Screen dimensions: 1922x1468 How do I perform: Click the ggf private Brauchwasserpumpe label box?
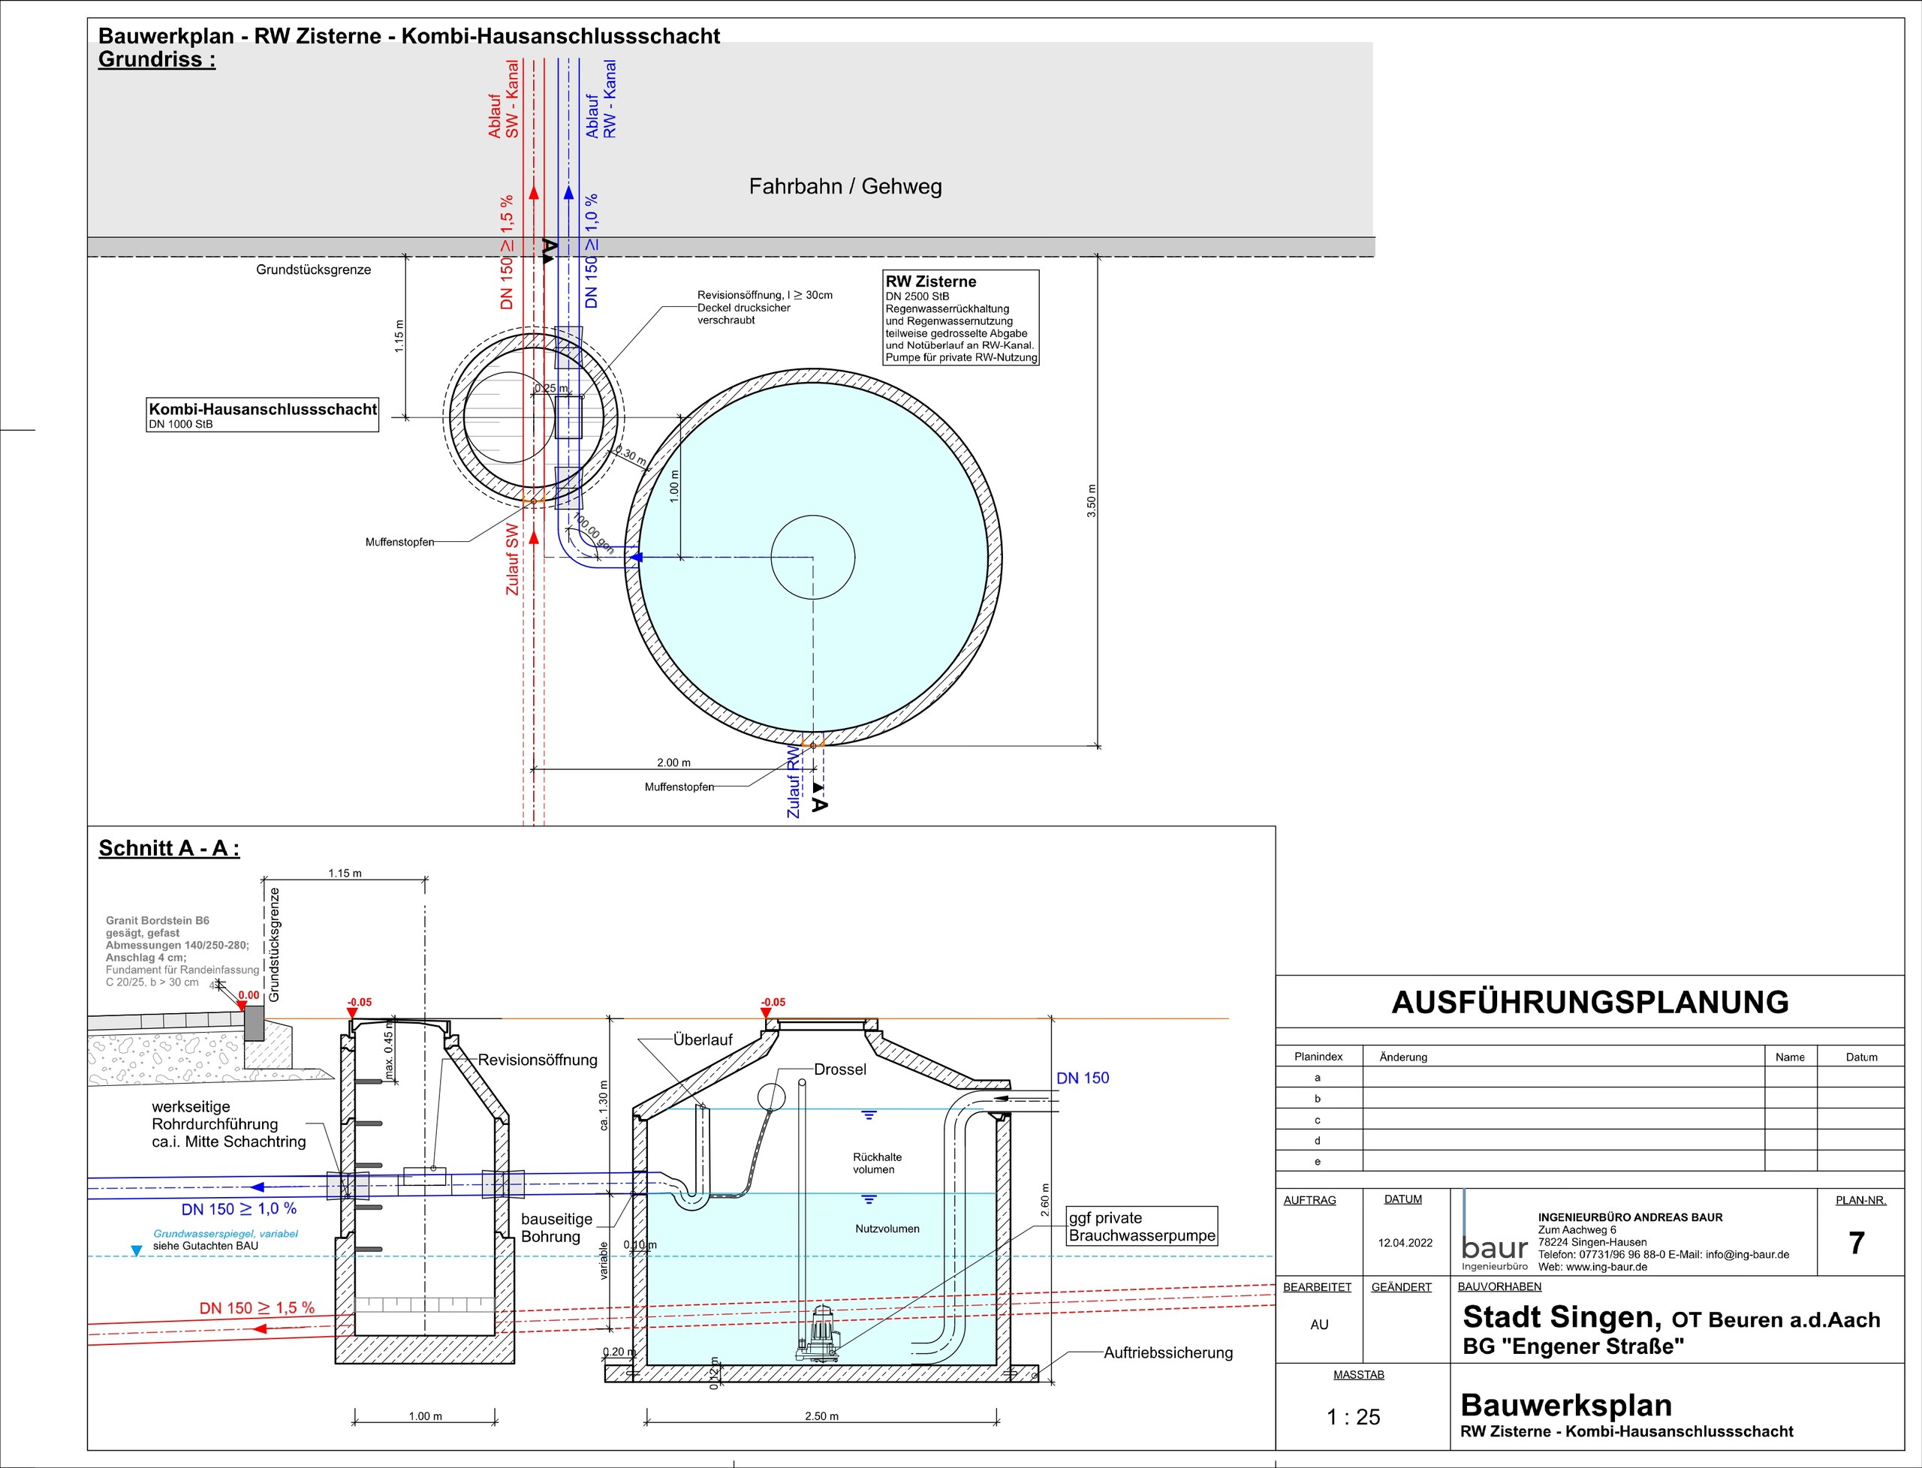click(1141, 1226)
